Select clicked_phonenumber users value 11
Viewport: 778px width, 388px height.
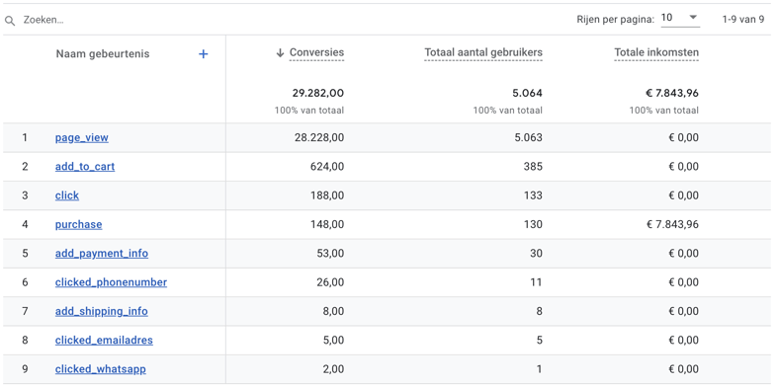pyautogui.click(x=537, y=282)
